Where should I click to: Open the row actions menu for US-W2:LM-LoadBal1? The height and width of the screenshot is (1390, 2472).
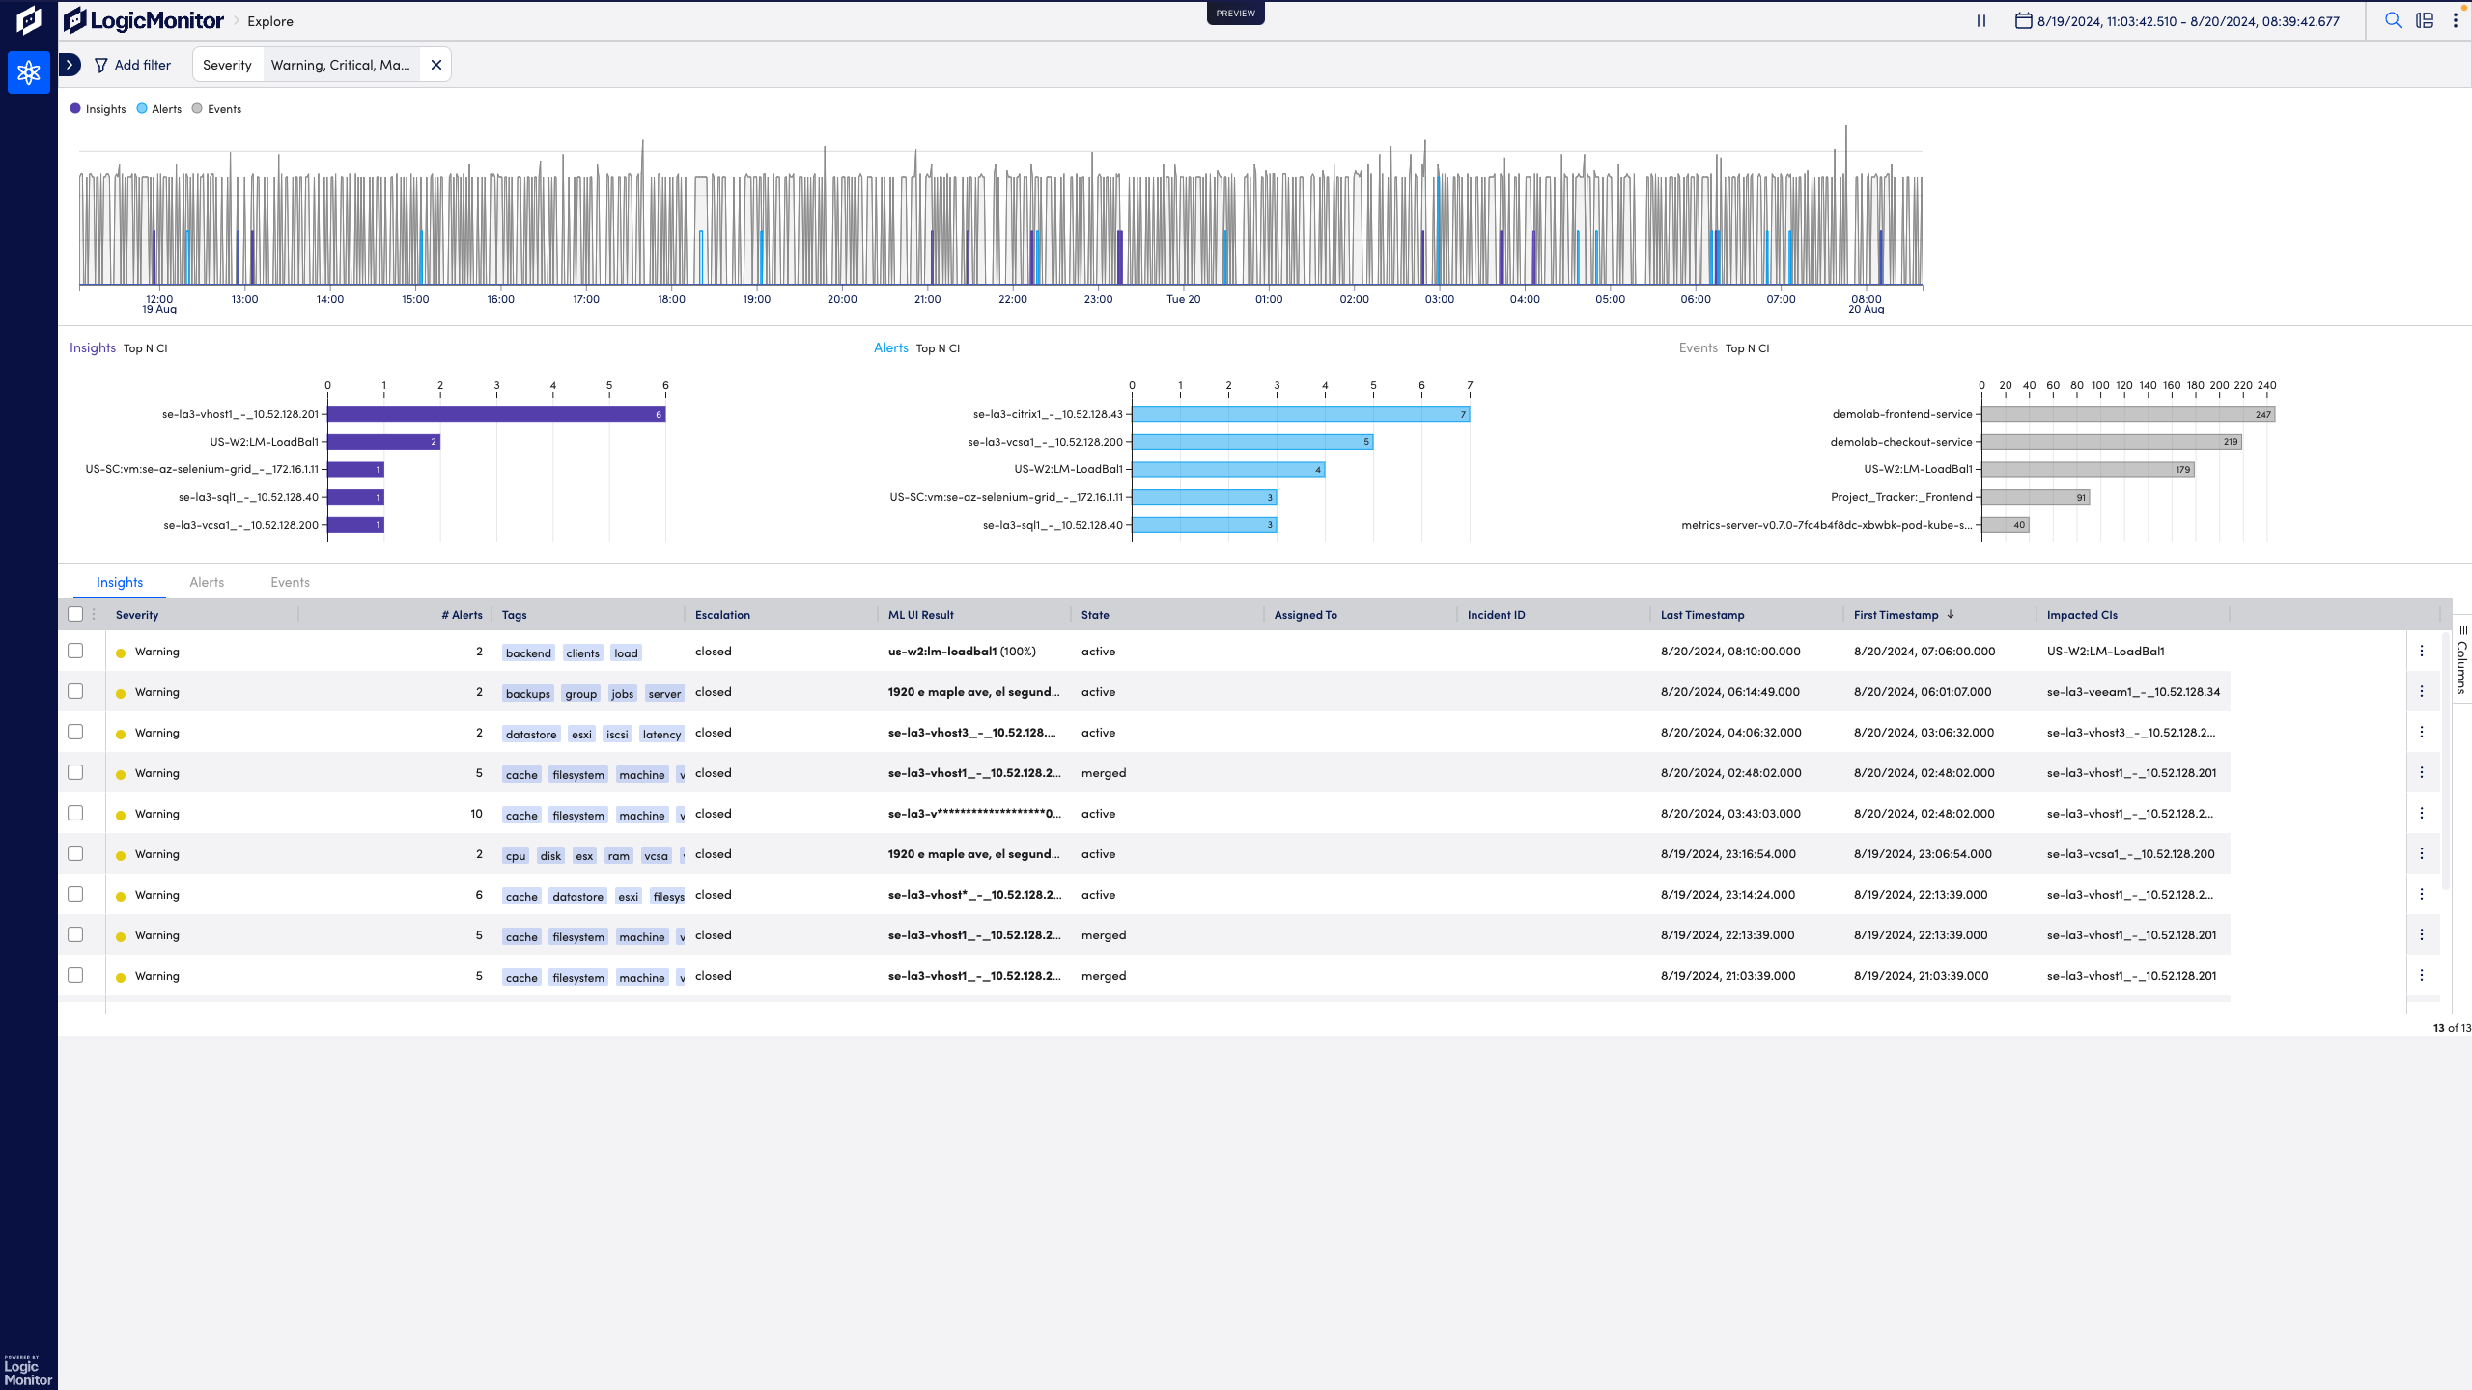[2421, 651]
